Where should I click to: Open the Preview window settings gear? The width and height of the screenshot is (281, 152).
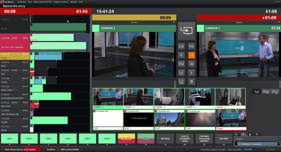click(x=174, y=22)
